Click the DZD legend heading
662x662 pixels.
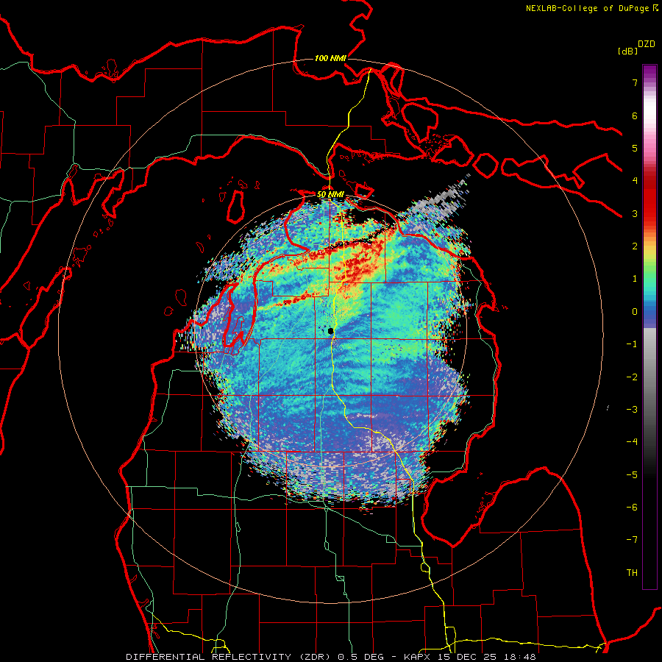click(647, 44)
